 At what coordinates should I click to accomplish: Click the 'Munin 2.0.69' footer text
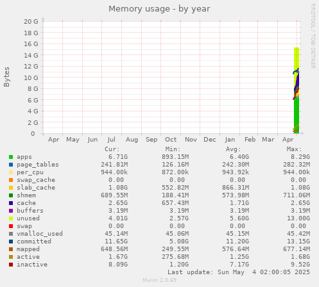(x=159, y=280)
